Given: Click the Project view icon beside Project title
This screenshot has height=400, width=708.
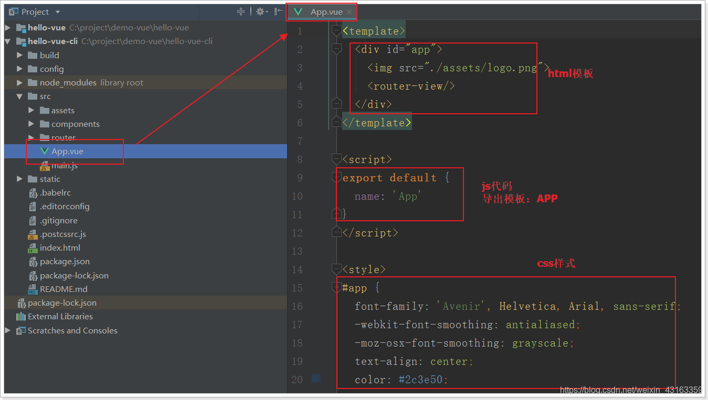Looking at the screenshot, I should [x=14, y=12].
